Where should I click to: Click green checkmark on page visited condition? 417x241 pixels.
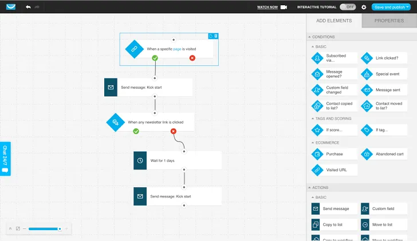pos(155,58)
